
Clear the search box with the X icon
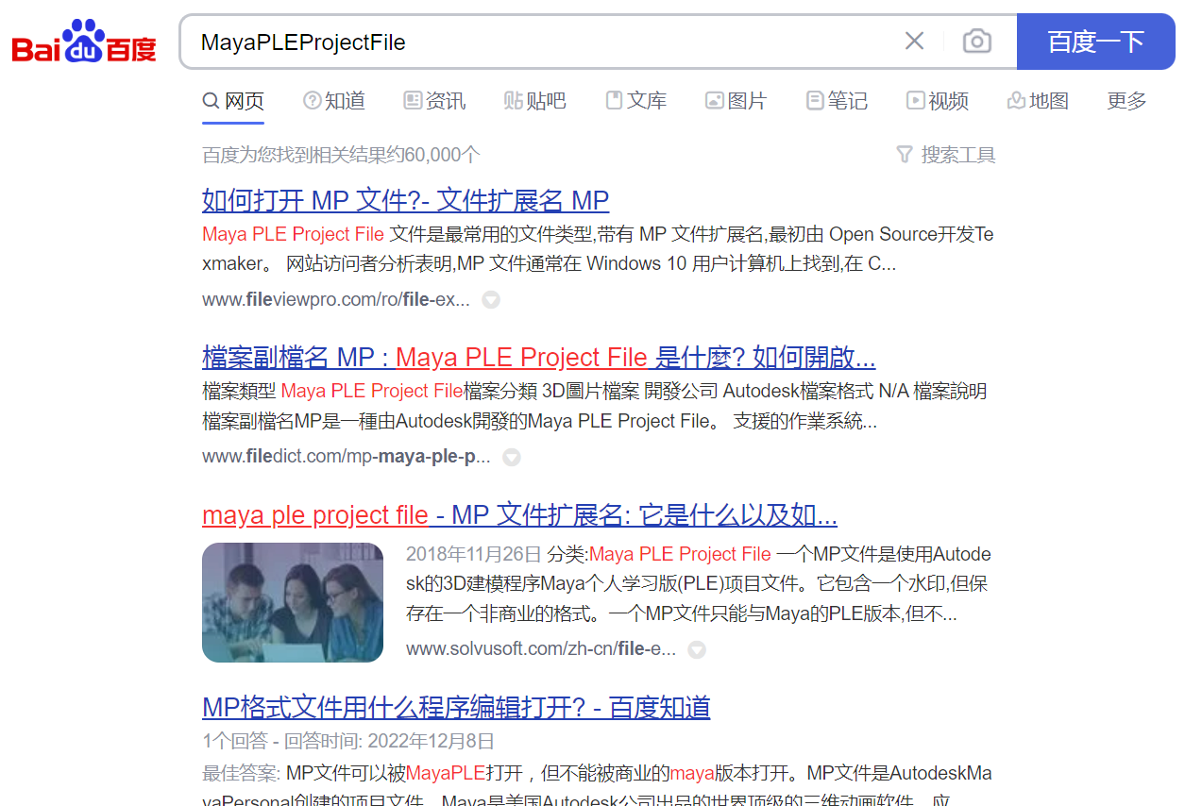click(914, 42)
